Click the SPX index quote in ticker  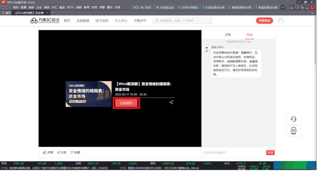(x=245, y=164)
